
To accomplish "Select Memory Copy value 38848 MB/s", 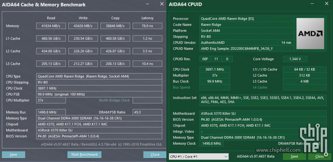I will click(115, 26).
